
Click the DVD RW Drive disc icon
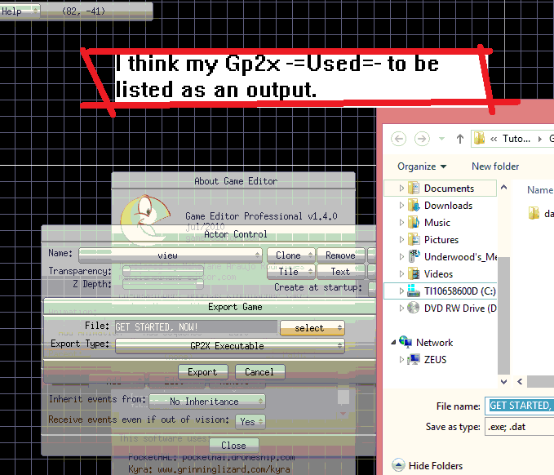[x=414, y=308]
